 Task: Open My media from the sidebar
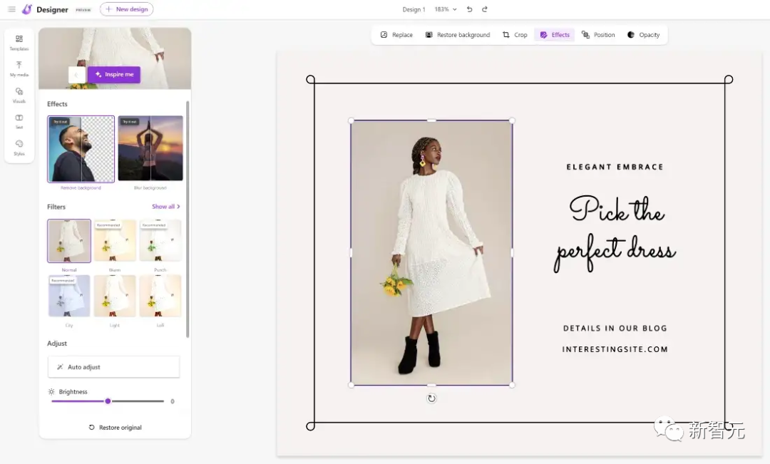[19, 68]
